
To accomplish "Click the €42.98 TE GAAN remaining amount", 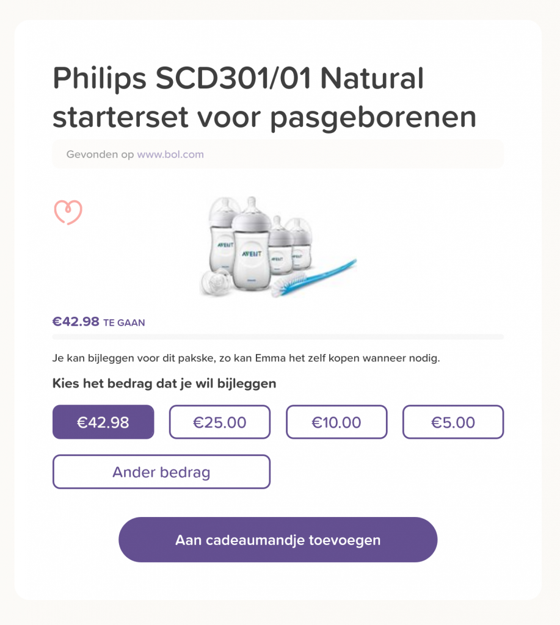I will click(98, 322).
